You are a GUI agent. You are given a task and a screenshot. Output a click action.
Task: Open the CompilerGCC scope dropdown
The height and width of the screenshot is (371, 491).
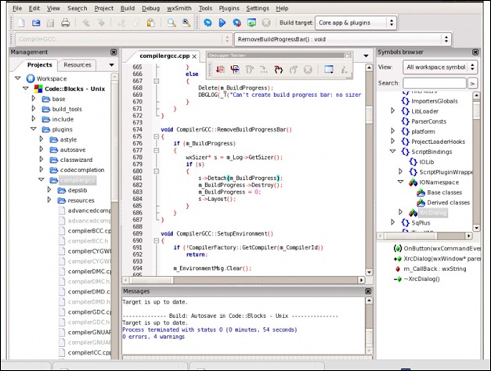click(x=122, y=39)
